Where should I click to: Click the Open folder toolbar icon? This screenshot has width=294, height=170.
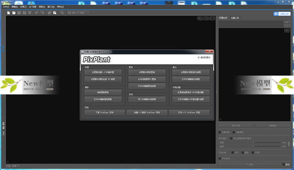[x=14, y=13]
